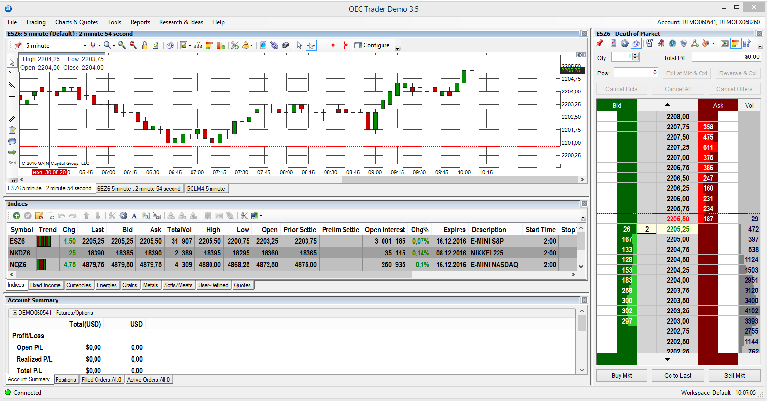Toggle the colored bars icon in Depth of Market

click(735, 43)
